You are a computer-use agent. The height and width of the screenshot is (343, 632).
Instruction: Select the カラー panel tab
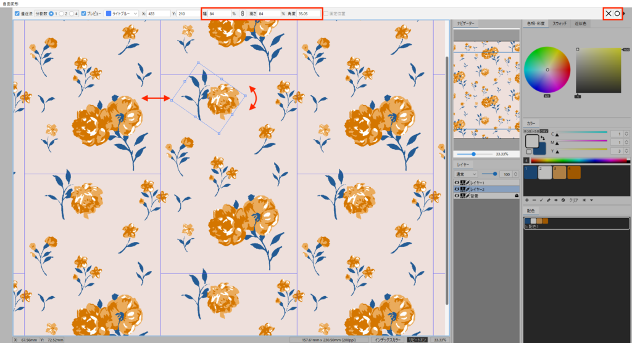[x=531, y=123]
